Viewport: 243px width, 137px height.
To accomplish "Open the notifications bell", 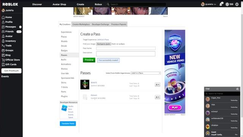I will (221, 4).
